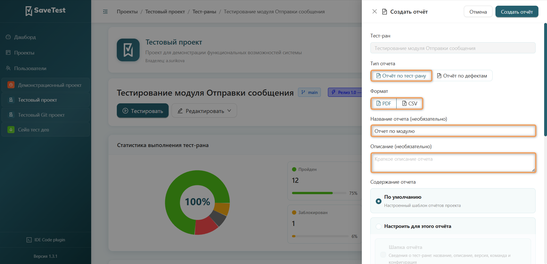547x264 pixels.
Task: Click the document icon beside Создать отчёт title
Action: point(385,12)
